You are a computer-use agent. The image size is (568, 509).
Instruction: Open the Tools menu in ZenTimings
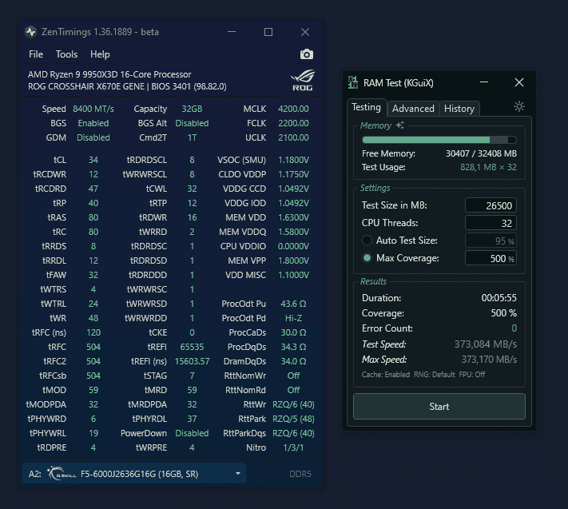click(66, 54)
